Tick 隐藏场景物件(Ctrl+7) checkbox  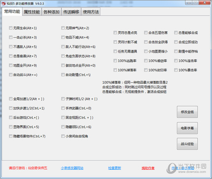[x=11, y=136]
